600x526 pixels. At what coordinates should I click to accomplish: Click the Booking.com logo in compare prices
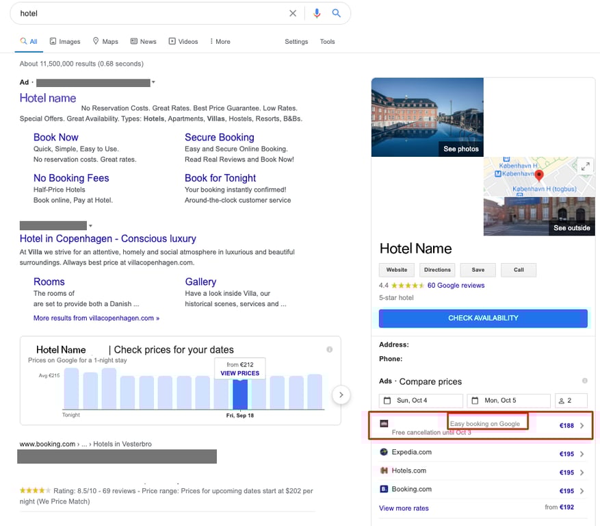tap(384, 489)
